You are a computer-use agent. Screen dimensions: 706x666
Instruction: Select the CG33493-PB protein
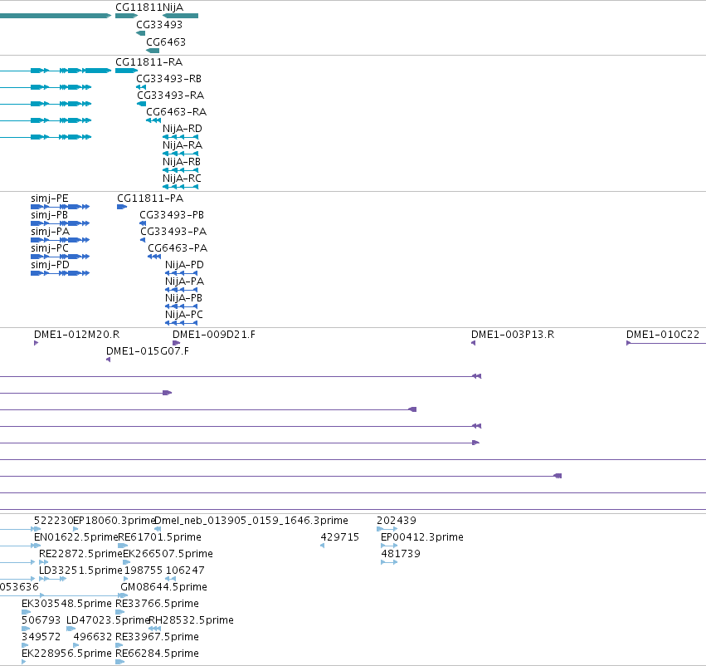click(172, 215)
